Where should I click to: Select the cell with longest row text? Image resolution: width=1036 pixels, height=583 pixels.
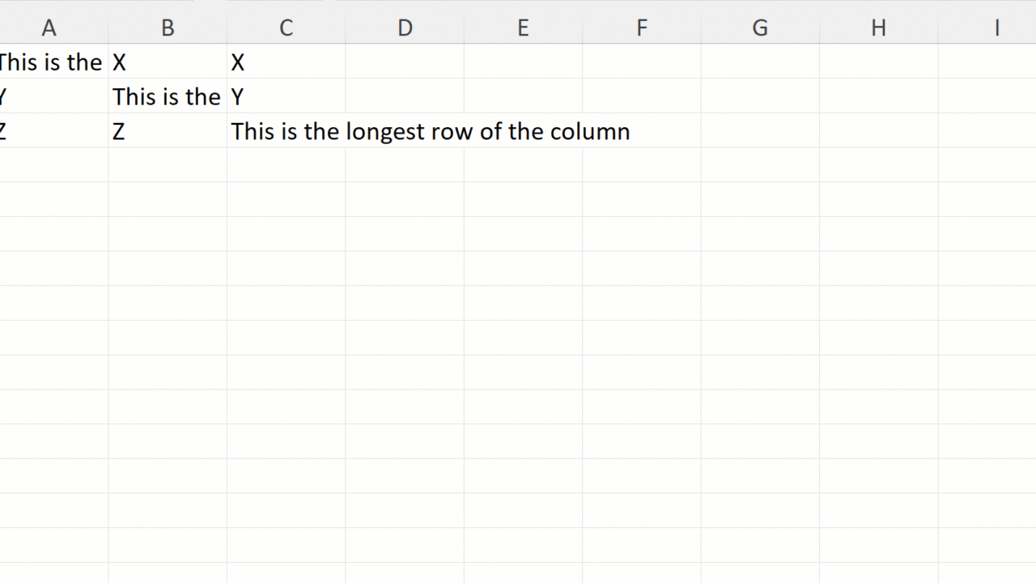click(x=286, y=131)
